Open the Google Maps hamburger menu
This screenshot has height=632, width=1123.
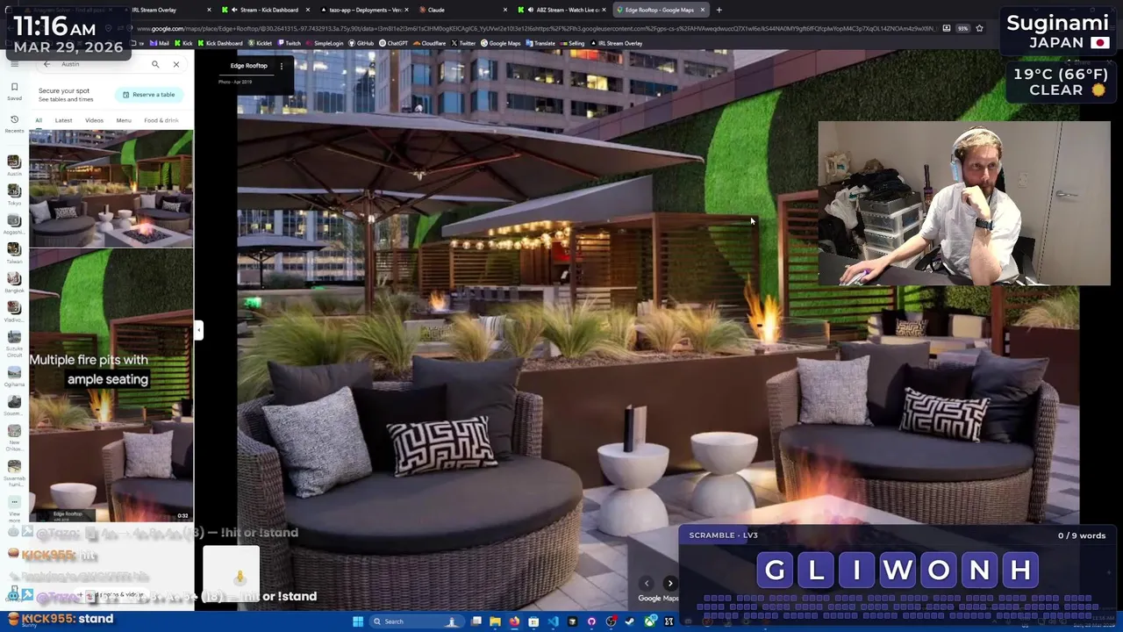(x=14, y=64)
